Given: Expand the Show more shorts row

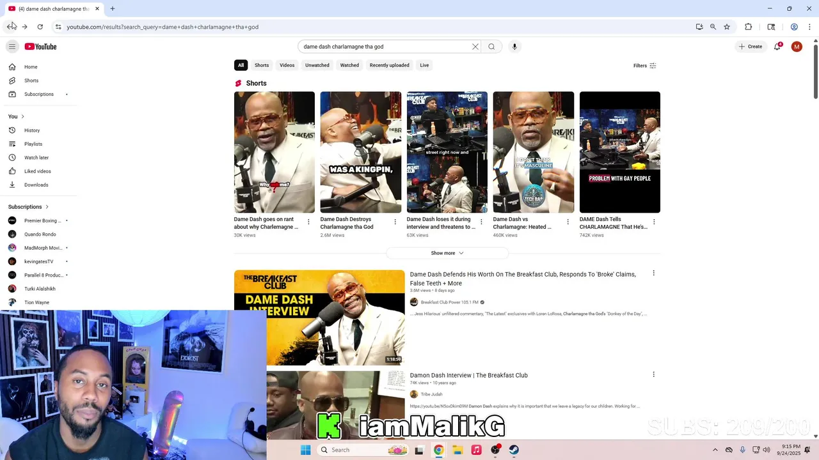Looking at the screenshot, I should pyautogui.click(x=447, y=253).
